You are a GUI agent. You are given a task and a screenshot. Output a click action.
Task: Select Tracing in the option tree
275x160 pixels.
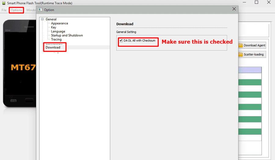tap(56, 39)
